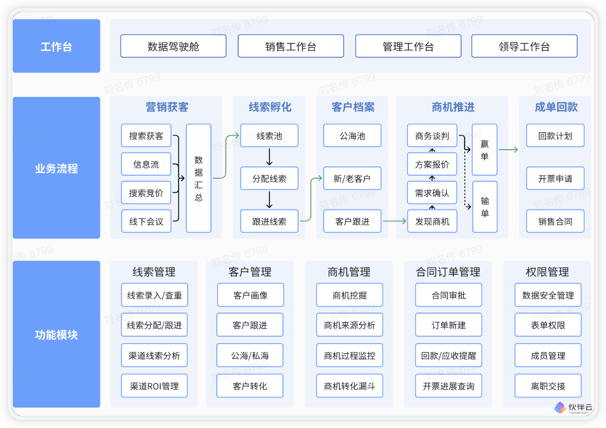Viewport: 606px width, 428px height.
Task: Open 客户跟进 under 客户管理
Action: point(250,325)
